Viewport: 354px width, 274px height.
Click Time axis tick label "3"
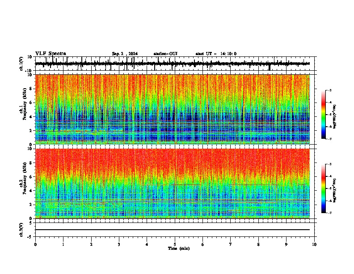tap(119, 244)
